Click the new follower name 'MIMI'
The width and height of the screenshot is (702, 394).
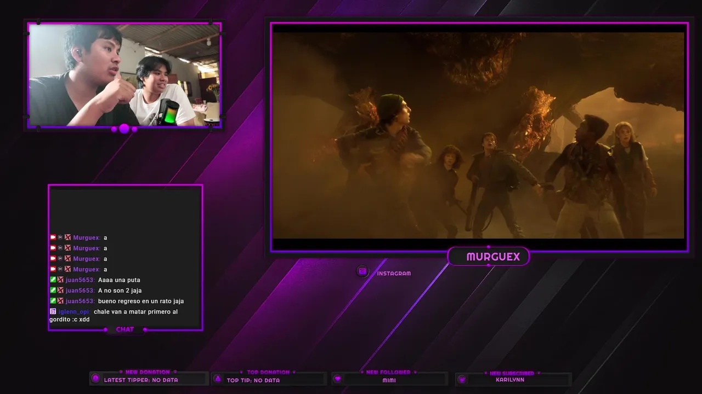(389, 380)
